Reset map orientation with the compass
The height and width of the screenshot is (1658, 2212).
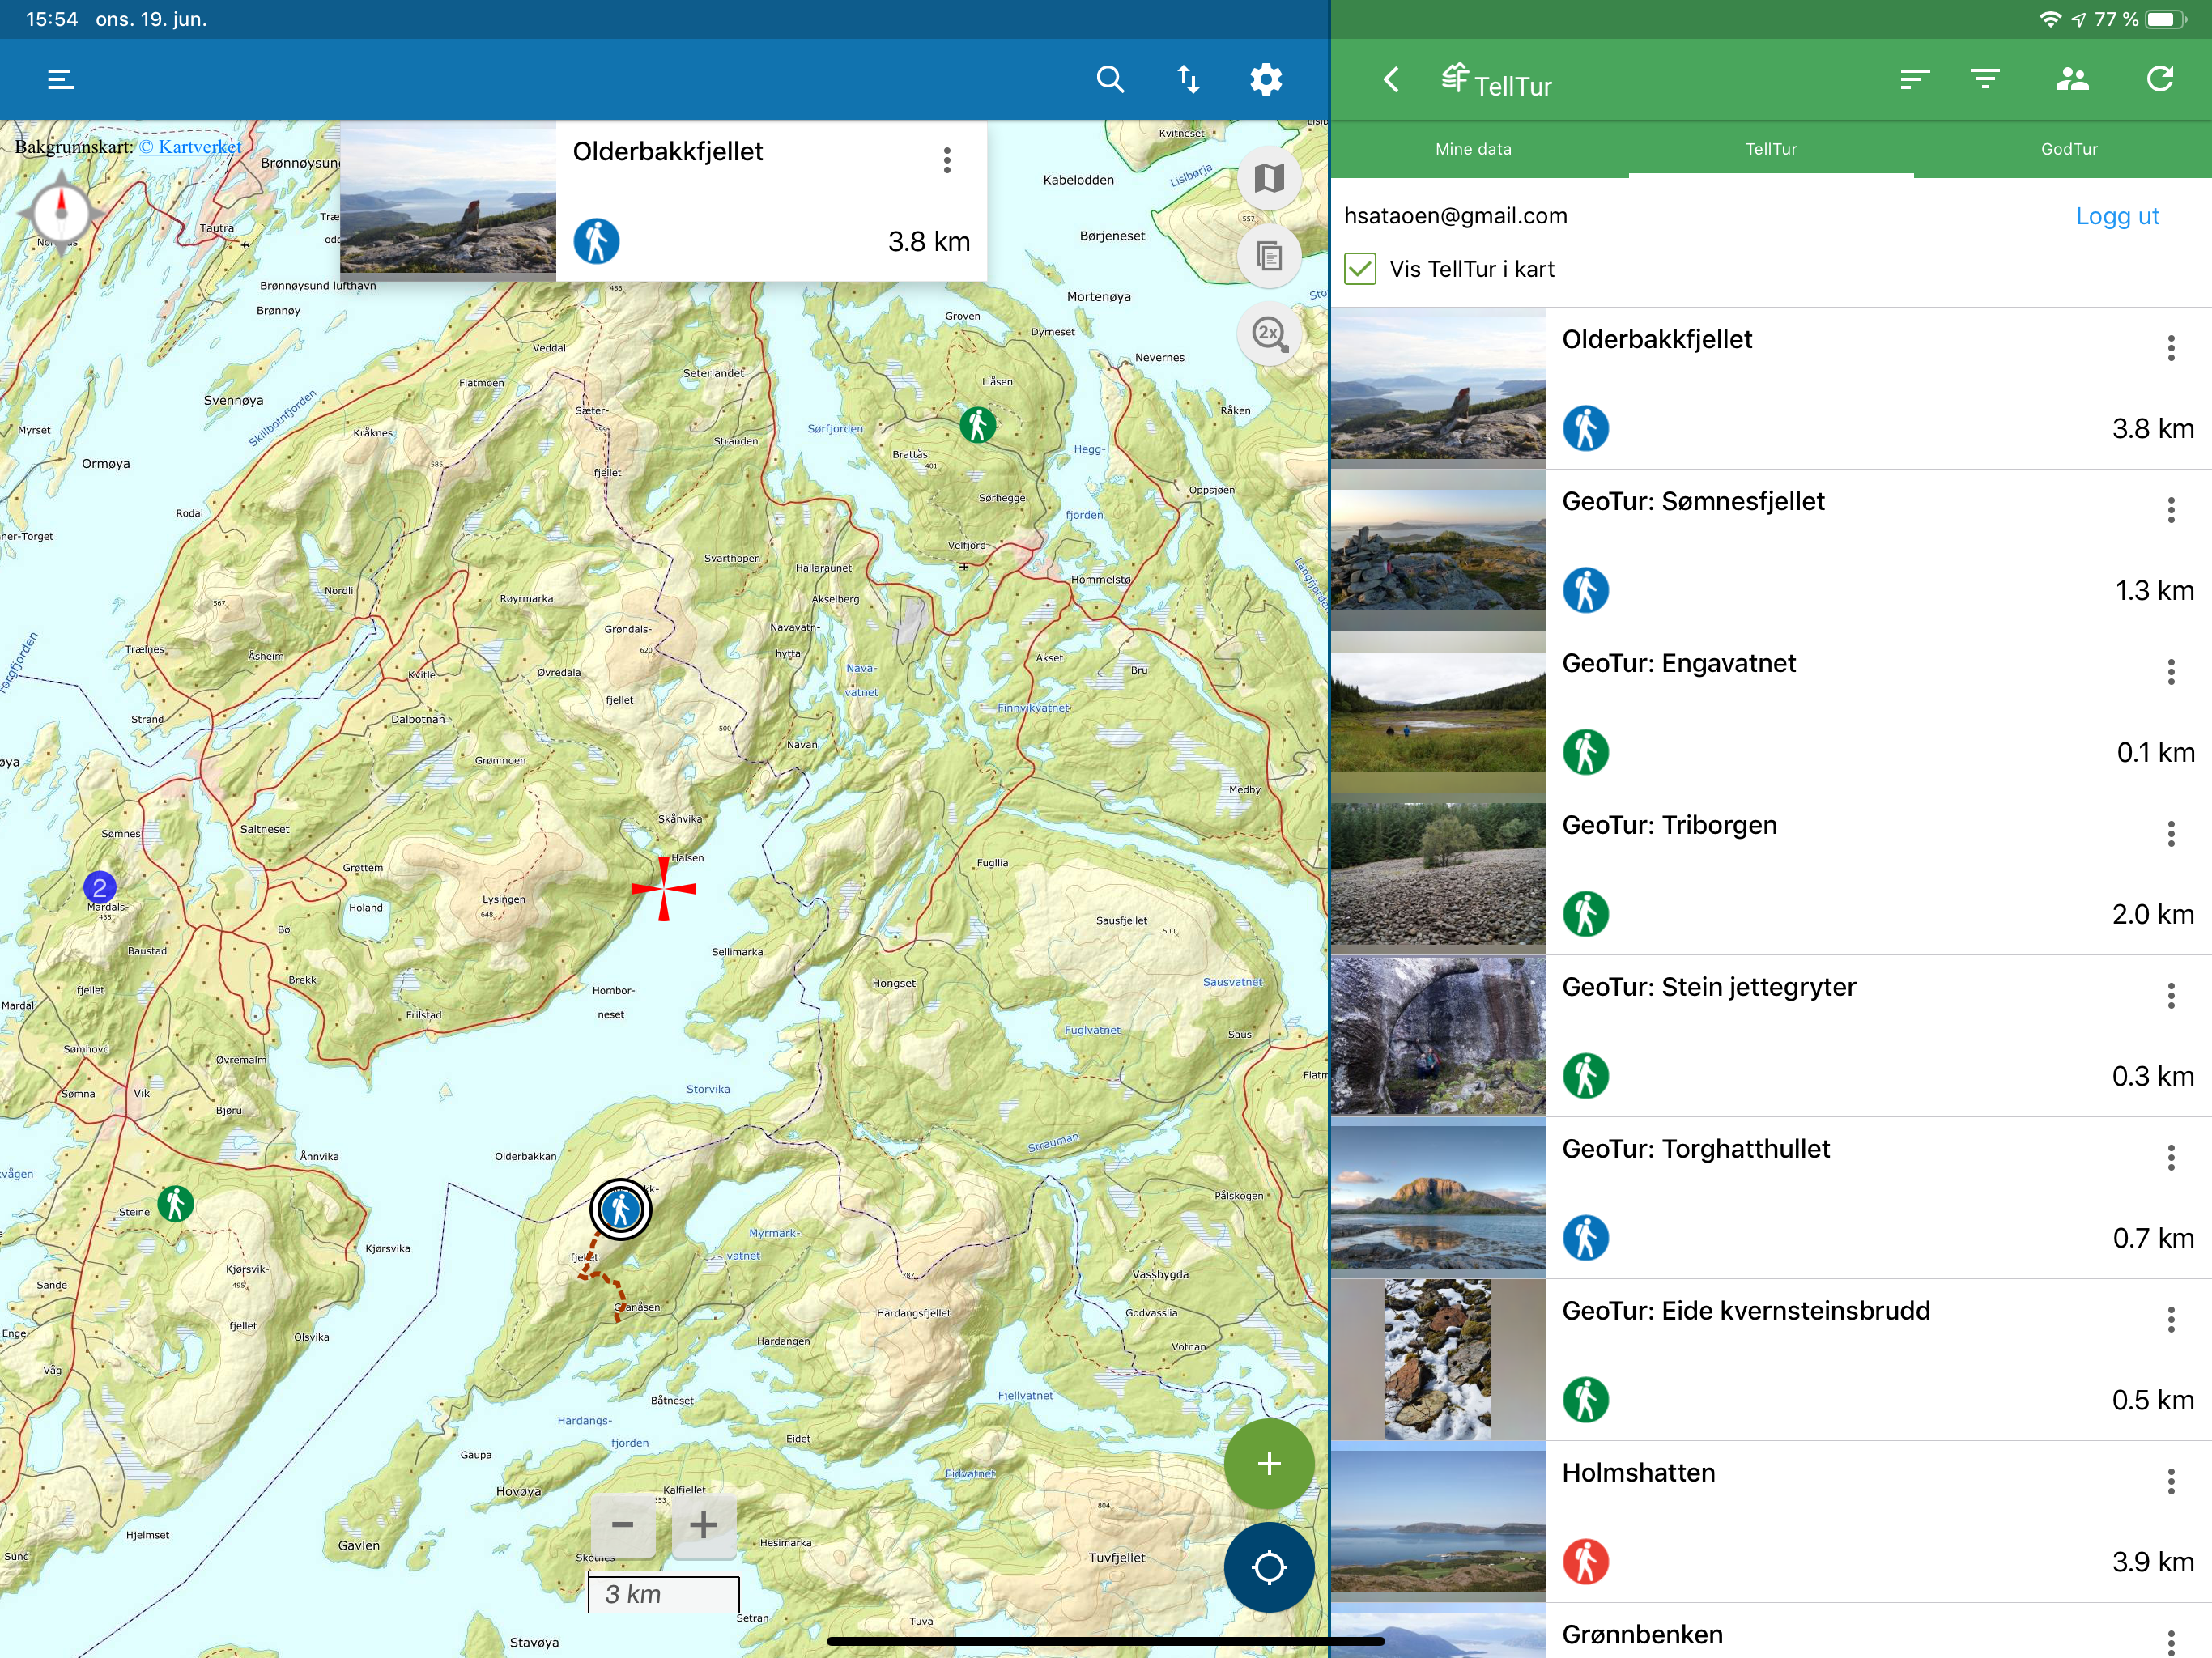[61, 212]
